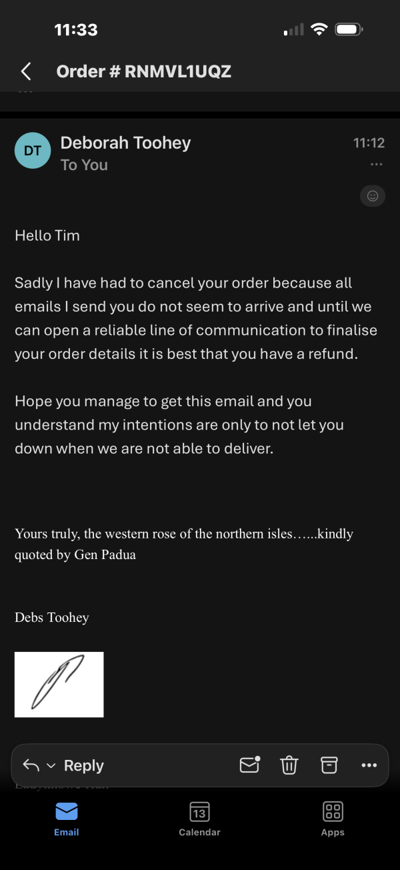Expand recipients via "To You"
The height and width of the screenshot is (870, 400).
pyautogui.click(x=84, y=165)
